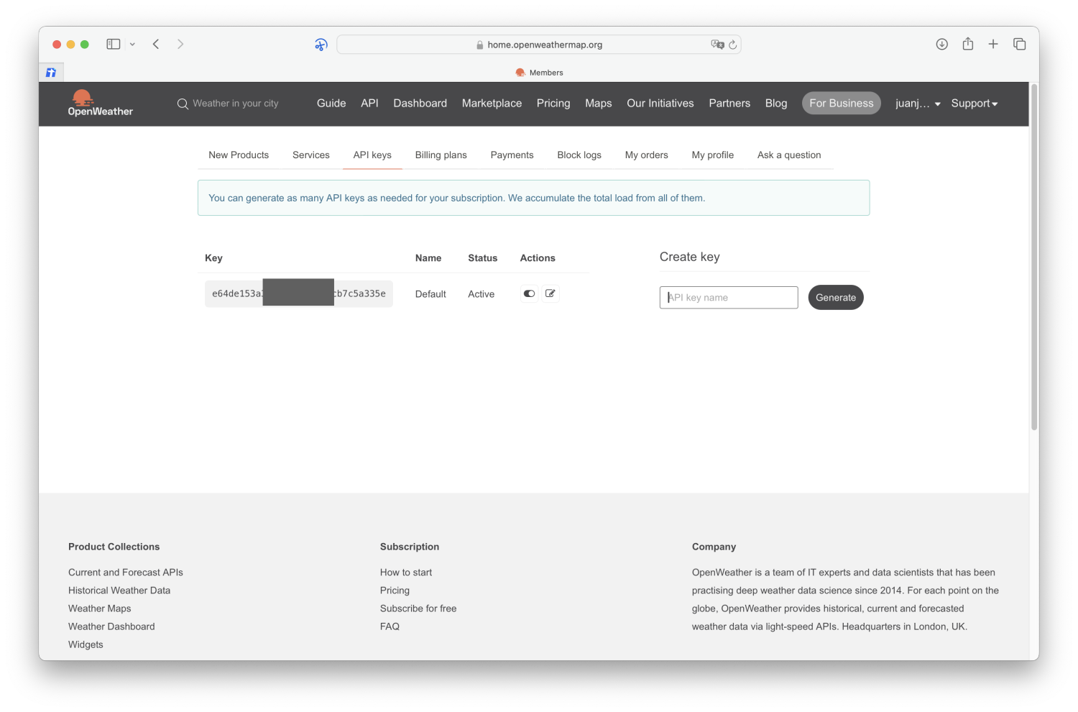Select the pinned tab with blue icon

click(x=51, y=73)
